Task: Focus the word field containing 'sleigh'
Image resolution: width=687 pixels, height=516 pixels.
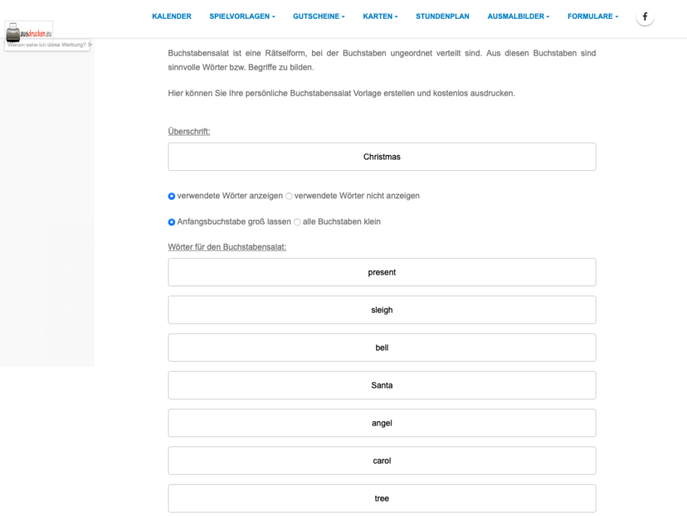Action: (x=382, y=310)
